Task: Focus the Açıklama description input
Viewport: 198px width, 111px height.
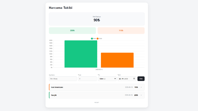Action: click(63, 79)
